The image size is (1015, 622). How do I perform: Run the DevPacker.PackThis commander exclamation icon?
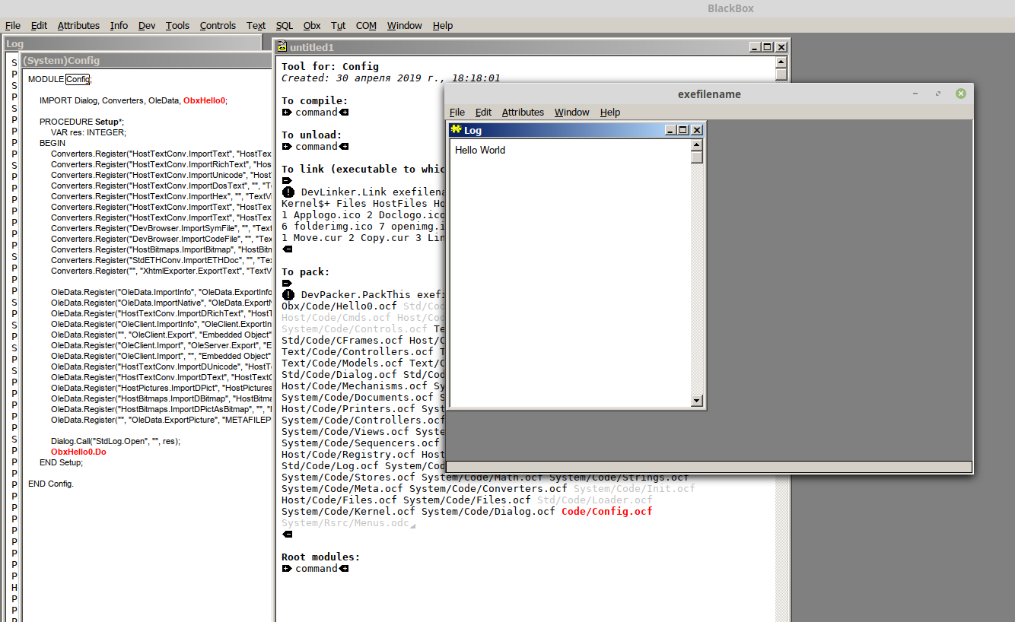click(288, 295)
